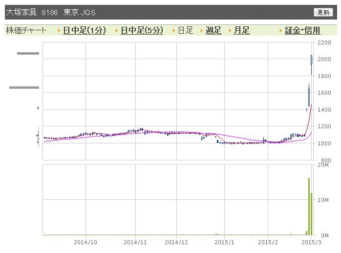
Task: Click the 2014/12 date axis label
Action: (x=176, y=242)
